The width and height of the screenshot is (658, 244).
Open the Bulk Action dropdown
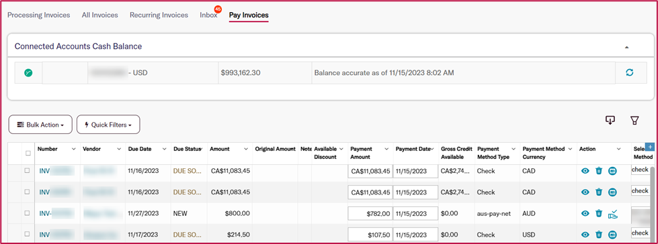(x=40, y=125)
